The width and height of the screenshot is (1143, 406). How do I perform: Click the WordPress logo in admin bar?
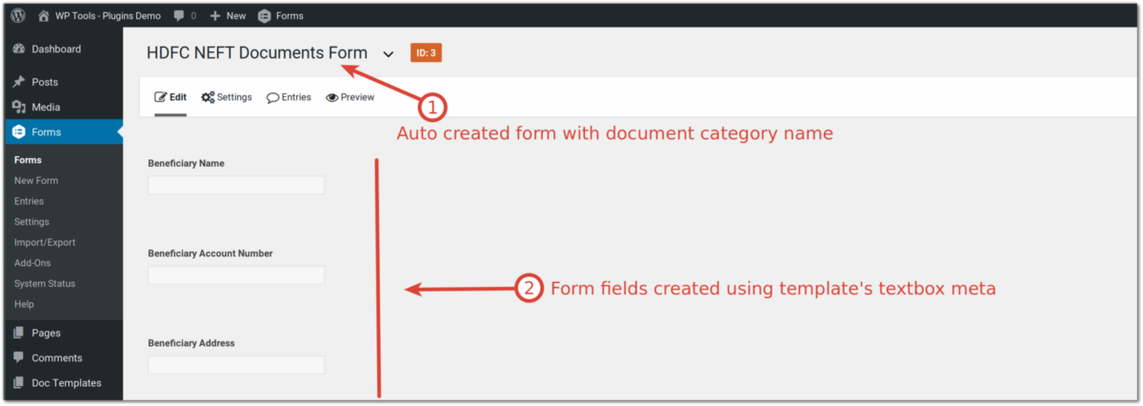[18, 15]
